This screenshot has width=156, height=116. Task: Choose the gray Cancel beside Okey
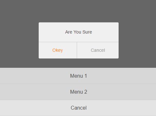click(x=98, y=50)
